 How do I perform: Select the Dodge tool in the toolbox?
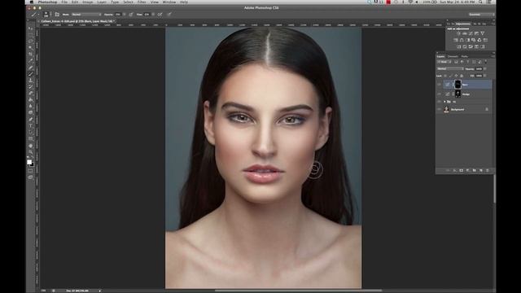click(31, 112)
